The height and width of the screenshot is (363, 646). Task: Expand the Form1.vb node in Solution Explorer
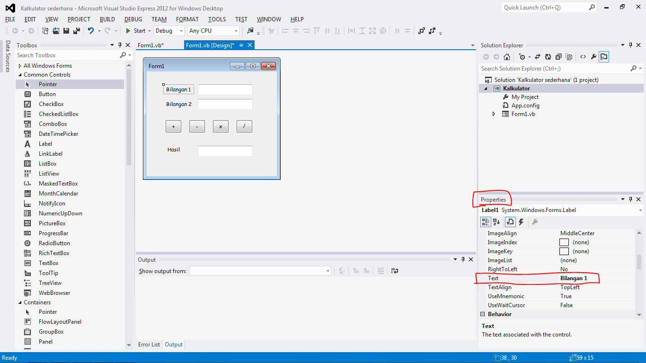tap(494, 114)
